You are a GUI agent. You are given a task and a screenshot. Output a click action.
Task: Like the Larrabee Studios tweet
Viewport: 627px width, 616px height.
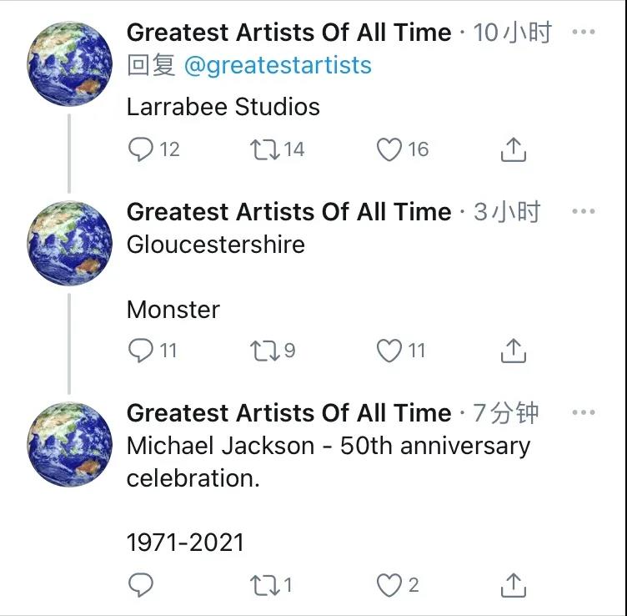point(389,149)
